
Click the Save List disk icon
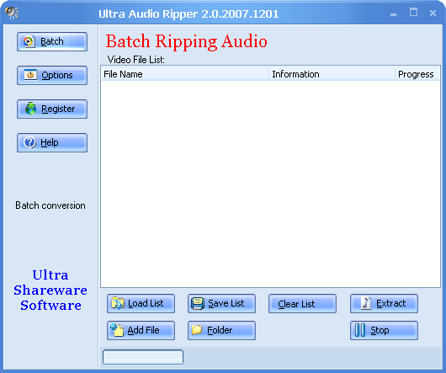tap(198, 303)
